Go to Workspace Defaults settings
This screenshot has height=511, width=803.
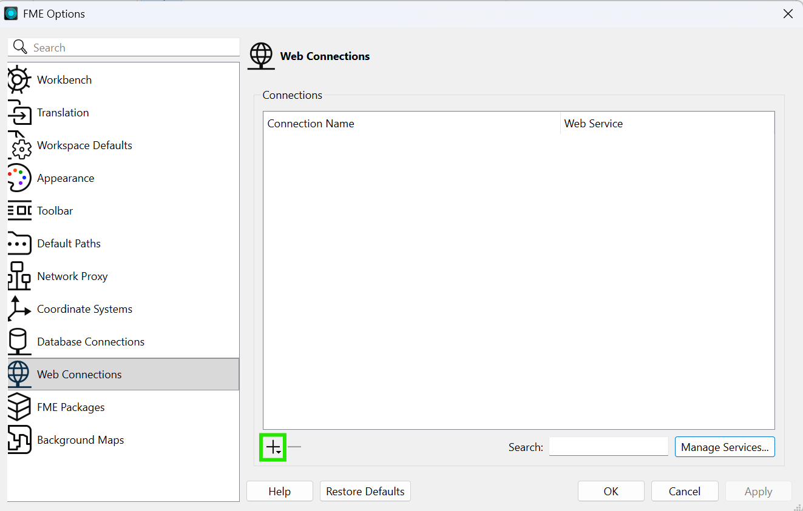123,145
